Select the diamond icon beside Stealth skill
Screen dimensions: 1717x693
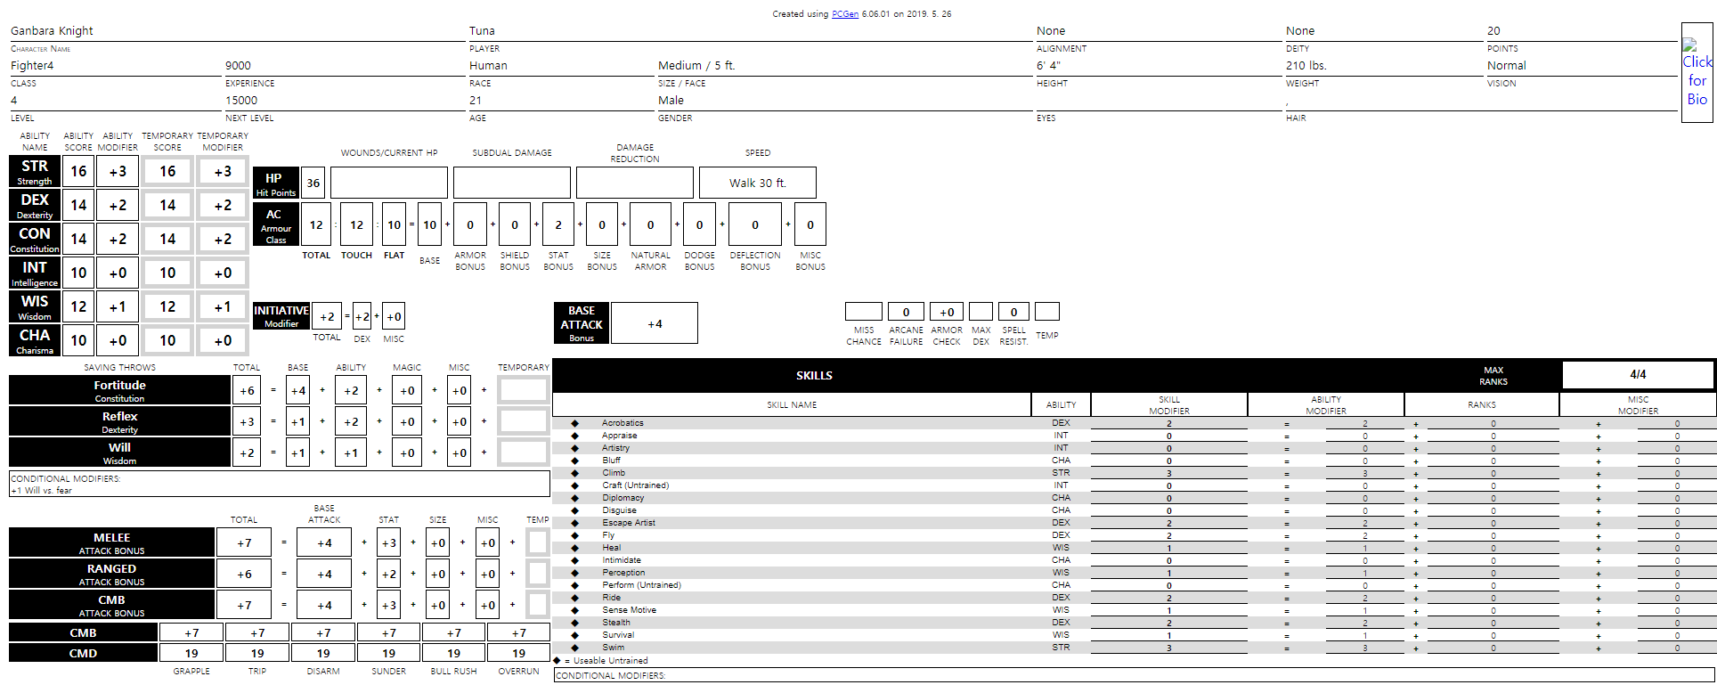point(575,623)
